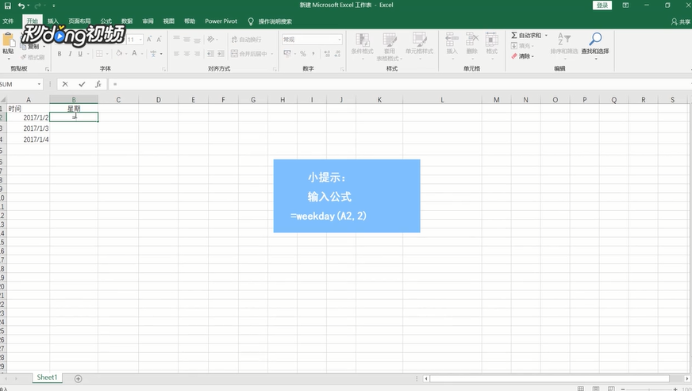
Task: Click the horizontal scrollbar
Action: click(x=549, y=378)
